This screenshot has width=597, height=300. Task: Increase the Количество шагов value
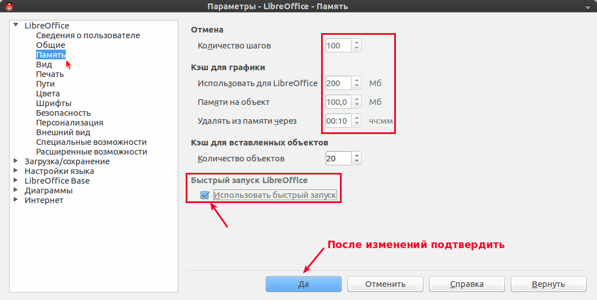(356, 43)
